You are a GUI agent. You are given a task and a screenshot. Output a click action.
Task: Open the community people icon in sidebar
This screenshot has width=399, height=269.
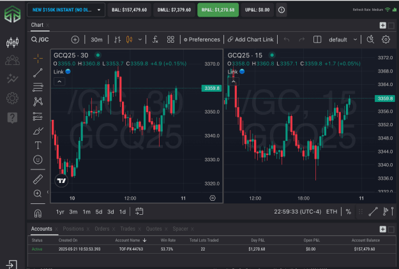(x=12, y=61)
